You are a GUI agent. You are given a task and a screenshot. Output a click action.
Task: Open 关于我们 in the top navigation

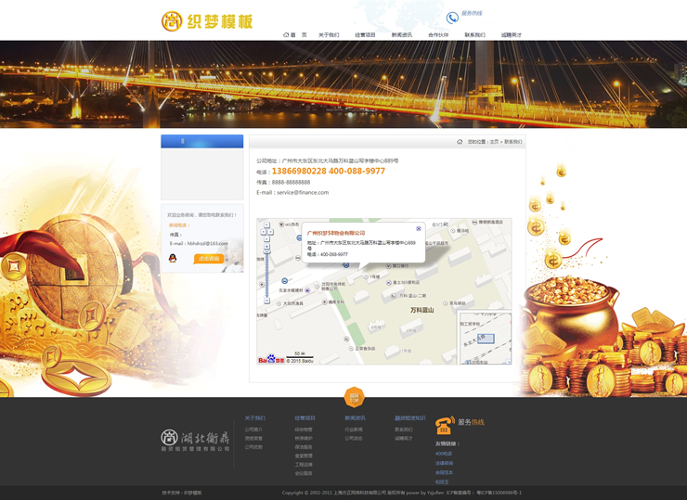329,34
